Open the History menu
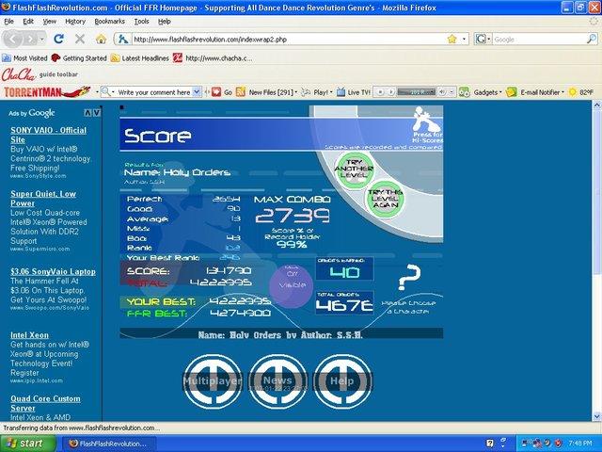 click(75, 22)
